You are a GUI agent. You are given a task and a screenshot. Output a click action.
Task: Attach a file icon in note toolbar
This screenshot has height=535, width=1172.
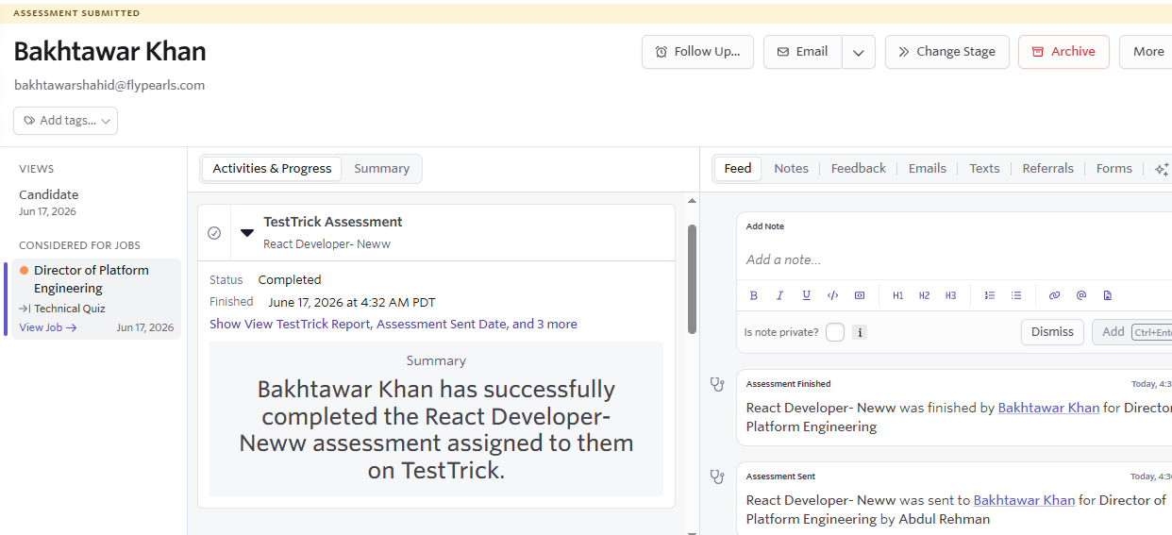[x=1108, y=295]
